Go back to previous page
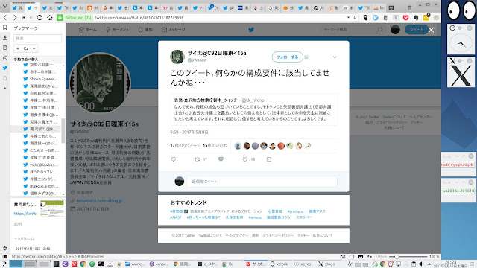Screen dimensions: 477x268 5,18
